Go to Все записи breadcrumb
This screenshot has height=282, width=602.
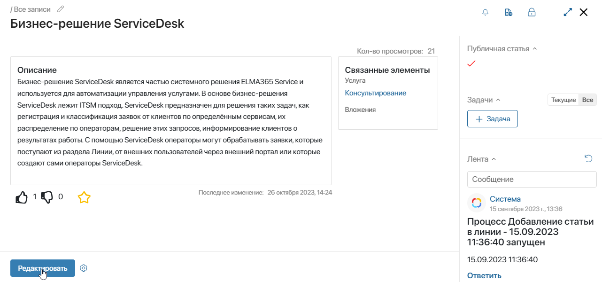[x=32, y=9]
